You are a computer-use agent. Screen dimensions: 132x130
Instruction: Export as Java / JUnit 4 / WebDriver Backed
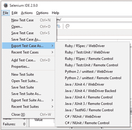coord(92,91)
